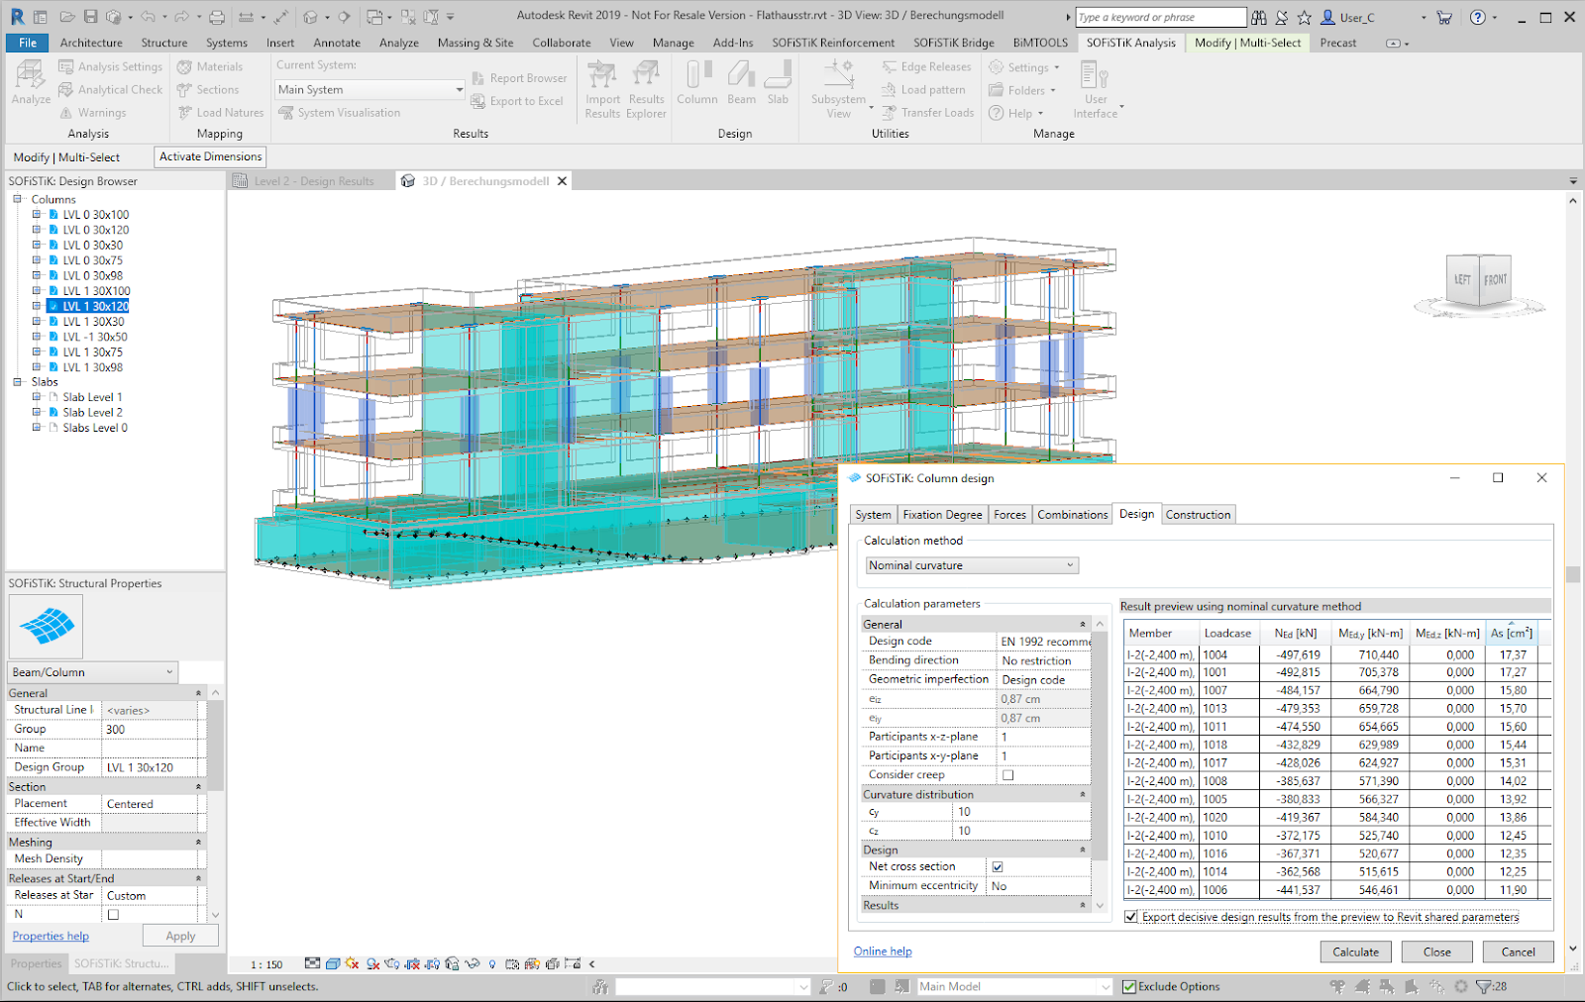
Task: Open the SOFiSTiK Reinforcement ribbon tab
Action: (832, 43)
